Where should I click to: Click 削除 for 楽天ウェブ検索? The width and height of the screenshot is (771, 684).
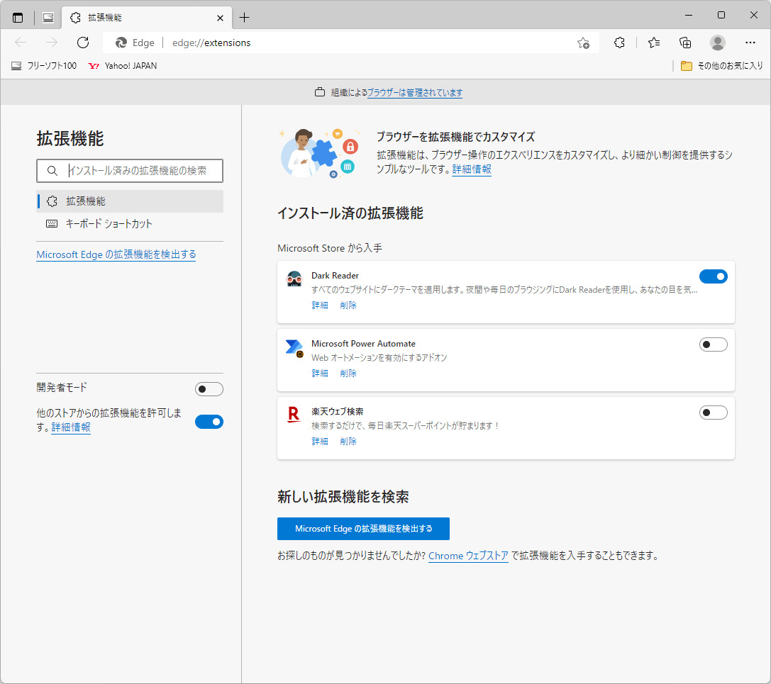point(348,442)
